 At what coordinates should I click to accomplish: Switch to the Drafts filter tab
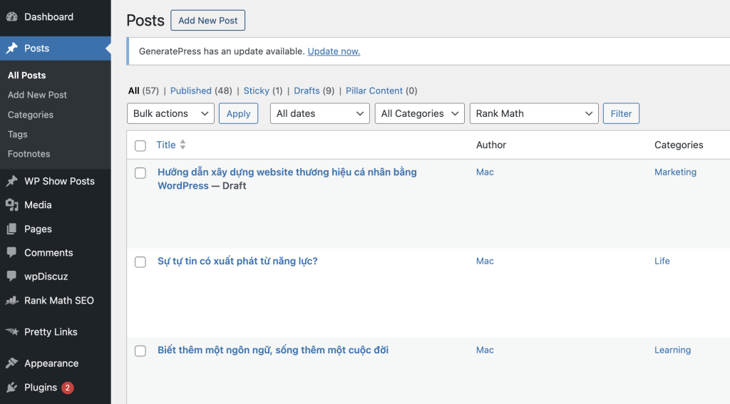[307, 91]
